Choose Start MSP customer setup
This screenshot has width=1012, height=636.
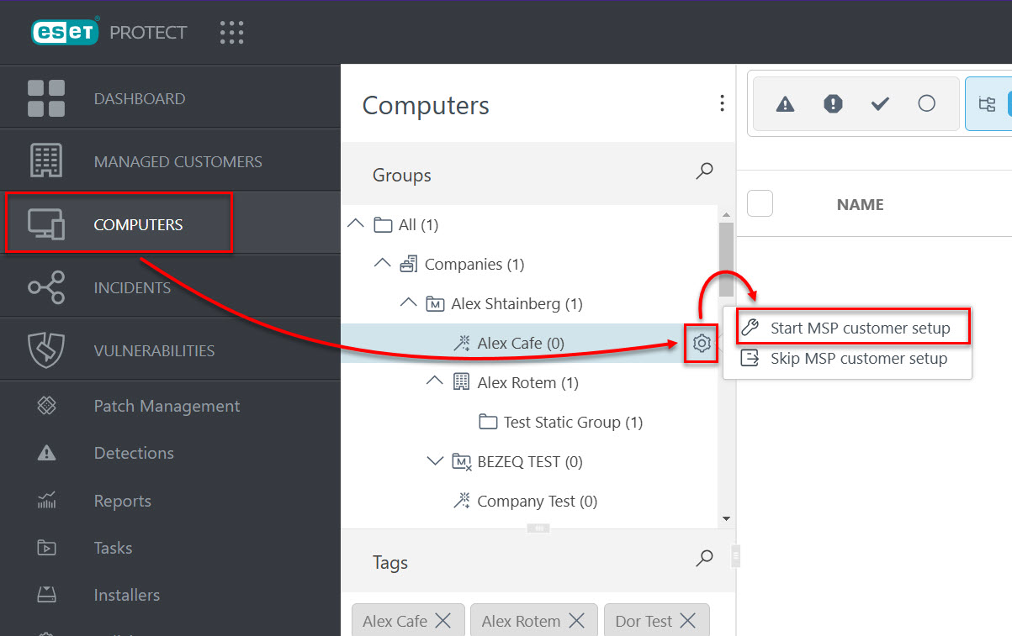(x=853, y=328)
